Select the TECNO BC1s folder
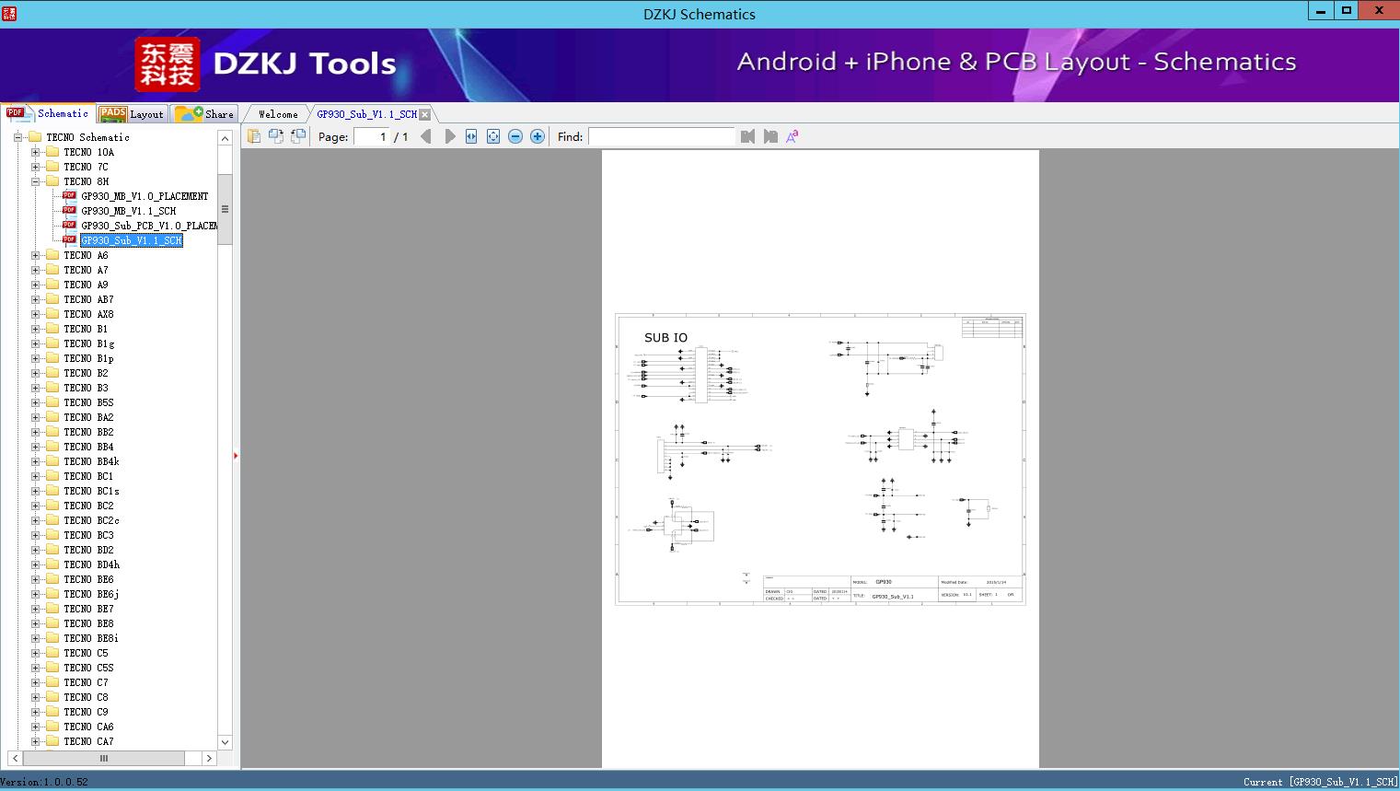 coord(91,491)
